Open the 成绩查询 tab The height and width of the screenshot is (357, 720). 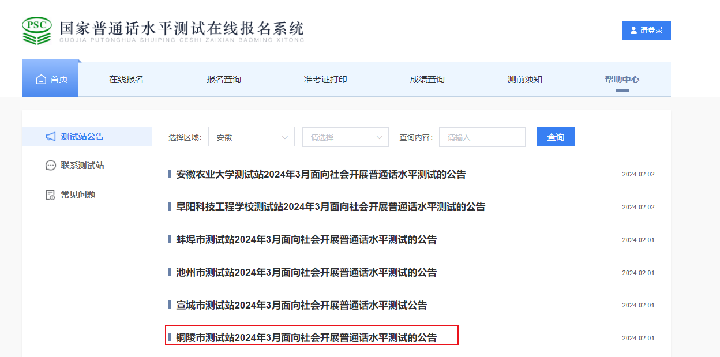point(427,80)
